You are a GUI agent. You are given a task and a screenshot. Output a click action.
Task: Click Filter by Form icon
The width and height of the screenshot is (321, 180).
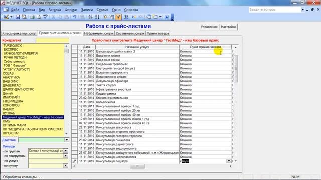112,17
